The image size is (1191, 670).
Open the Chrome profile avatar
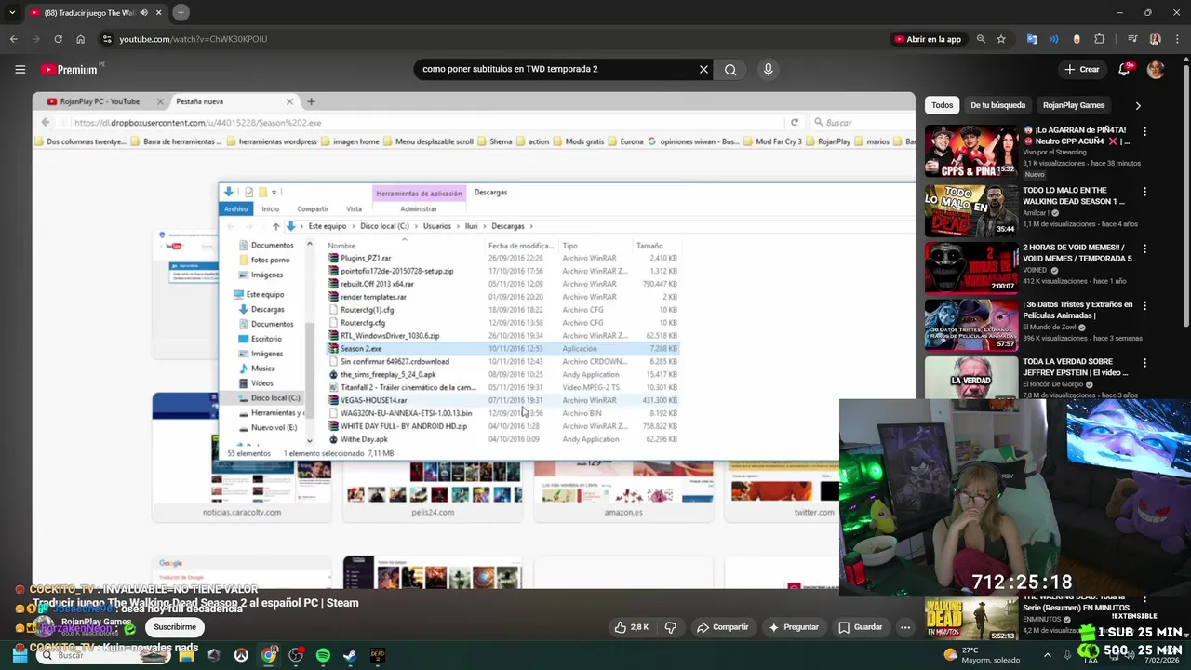[x=1155, y=39]
